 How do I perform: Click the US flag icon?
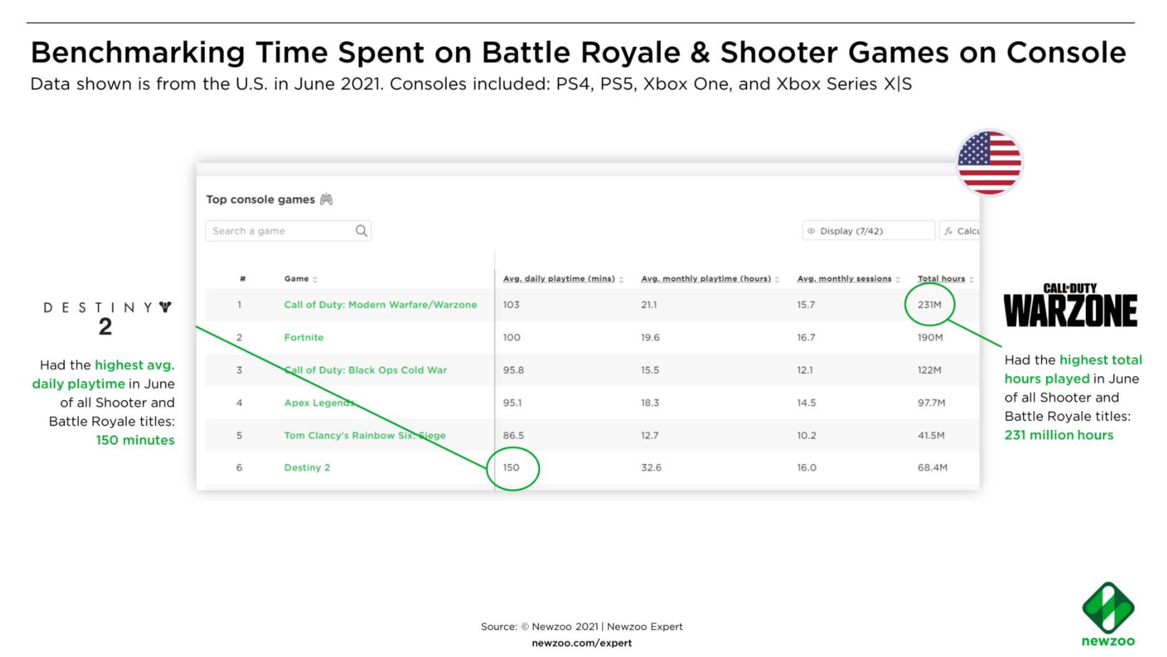tap(989, 162)
